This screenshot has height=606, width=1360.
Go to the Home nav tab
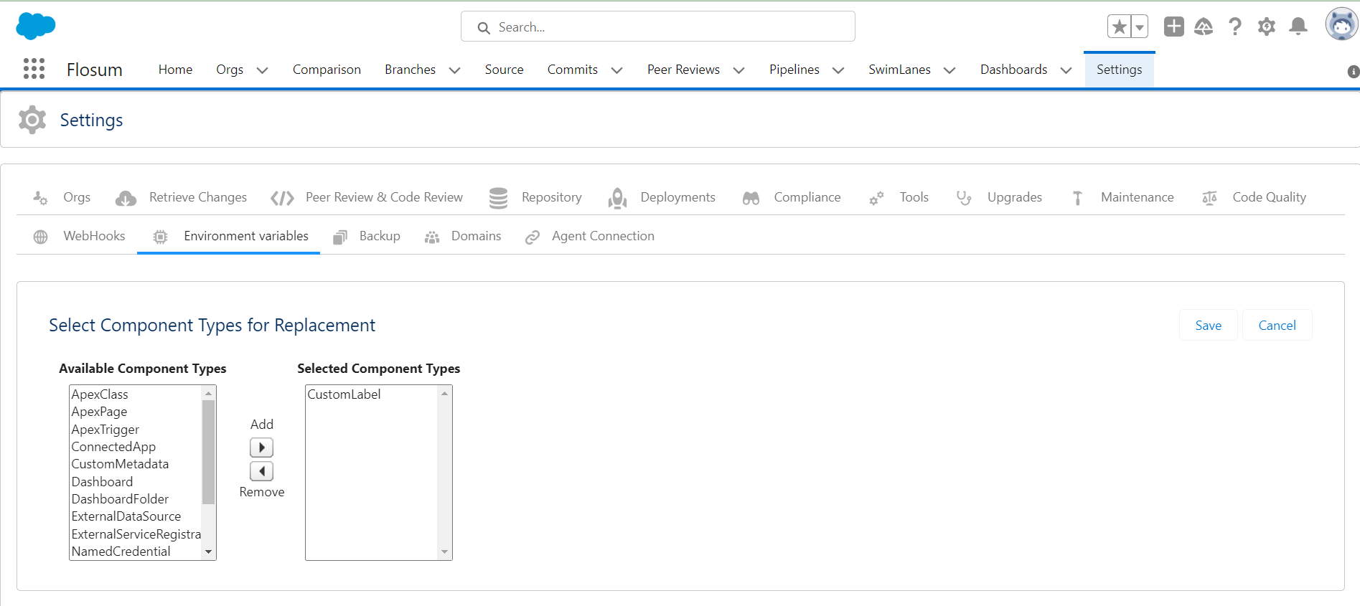coord(175,70)
